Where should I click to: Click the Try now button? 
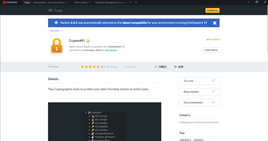199,81
